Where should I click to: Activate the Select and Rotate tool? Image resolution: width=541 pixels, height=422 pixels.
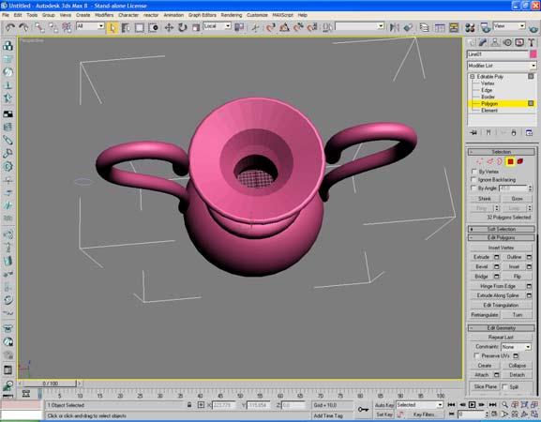coord(182,27)
